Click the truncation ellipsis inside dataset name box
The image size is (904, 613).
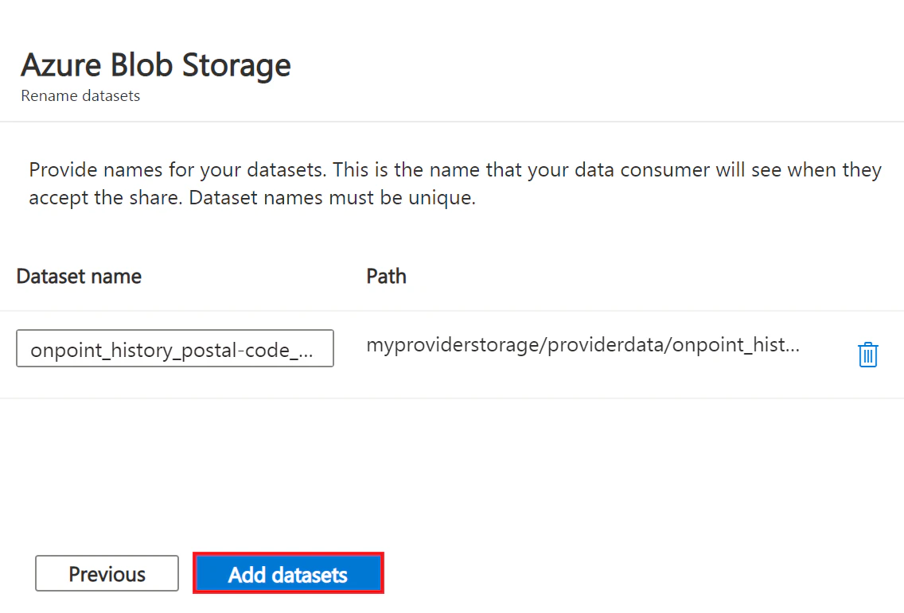coord(306,352)
